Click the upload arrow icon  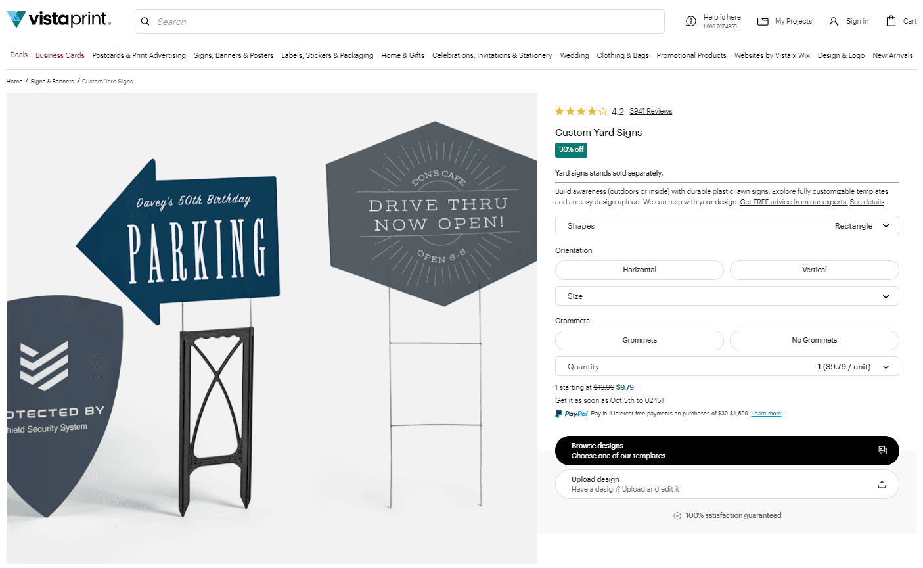pos(882,485)
